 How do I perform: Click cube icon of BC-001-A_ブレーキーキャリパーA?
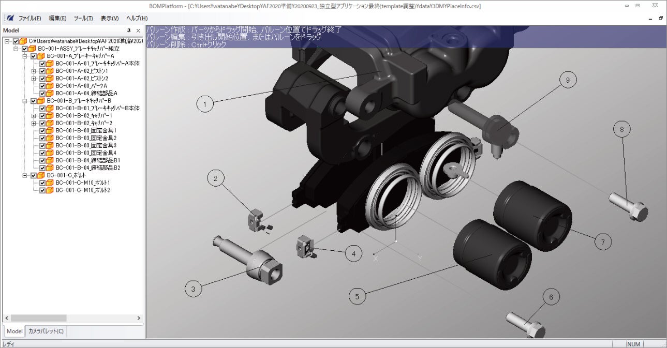[41, 56]
